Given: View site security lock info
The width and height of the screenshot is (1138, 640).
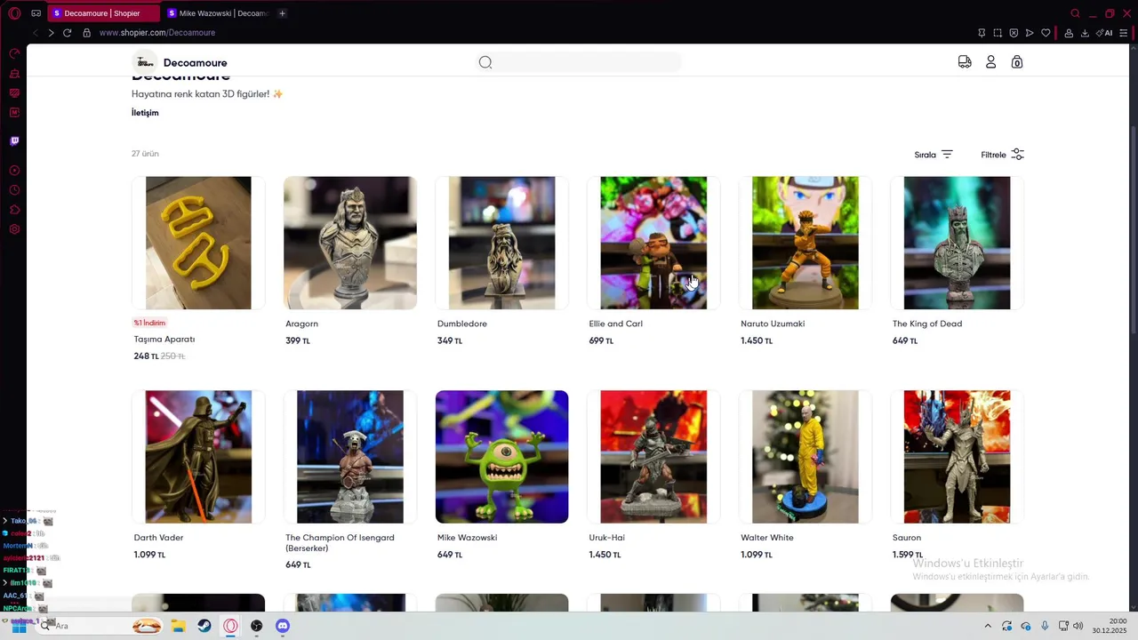Looking at the screenshot, I should pos(86,33).
